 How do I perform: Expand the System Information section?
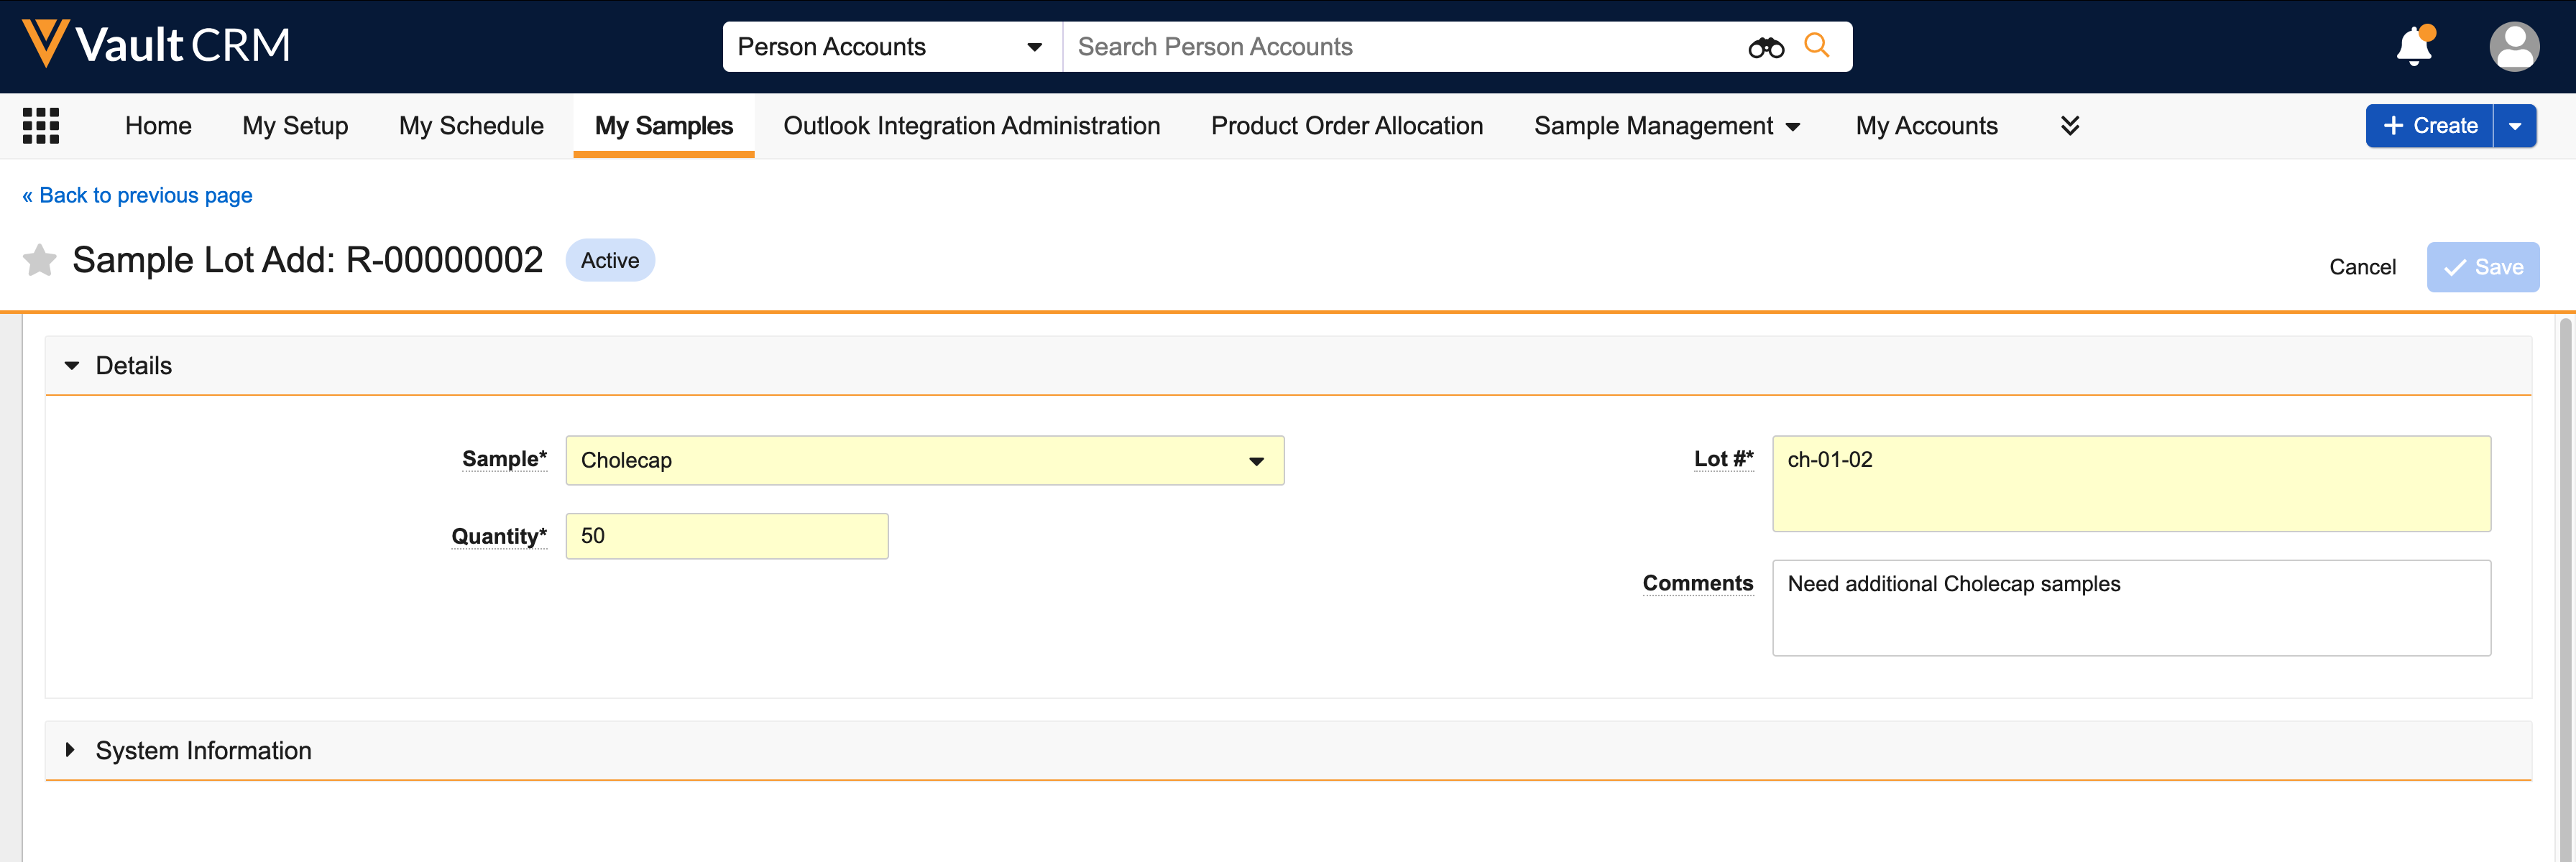click(x=70, y=750)
